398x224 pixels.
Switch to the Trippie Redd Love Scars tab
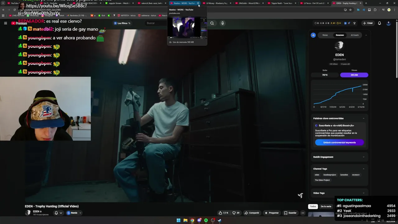(282, 3)
